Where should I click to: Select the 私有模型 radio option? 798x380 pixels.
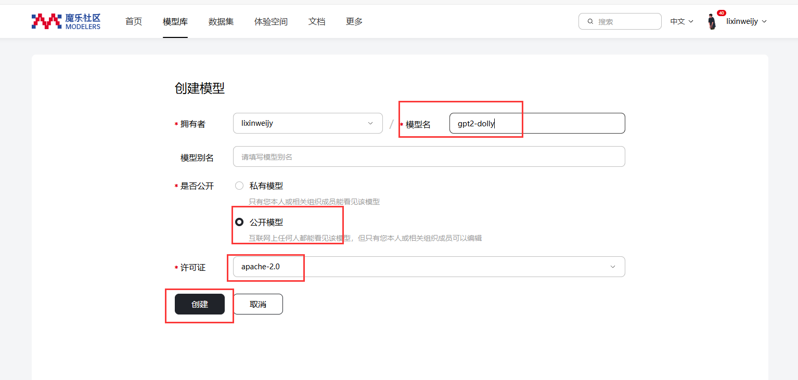[x=239, y=186]
